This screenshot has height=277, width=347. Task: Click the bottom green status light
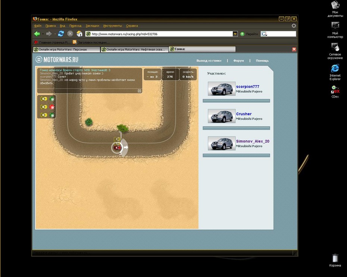[x=52, y=115]
